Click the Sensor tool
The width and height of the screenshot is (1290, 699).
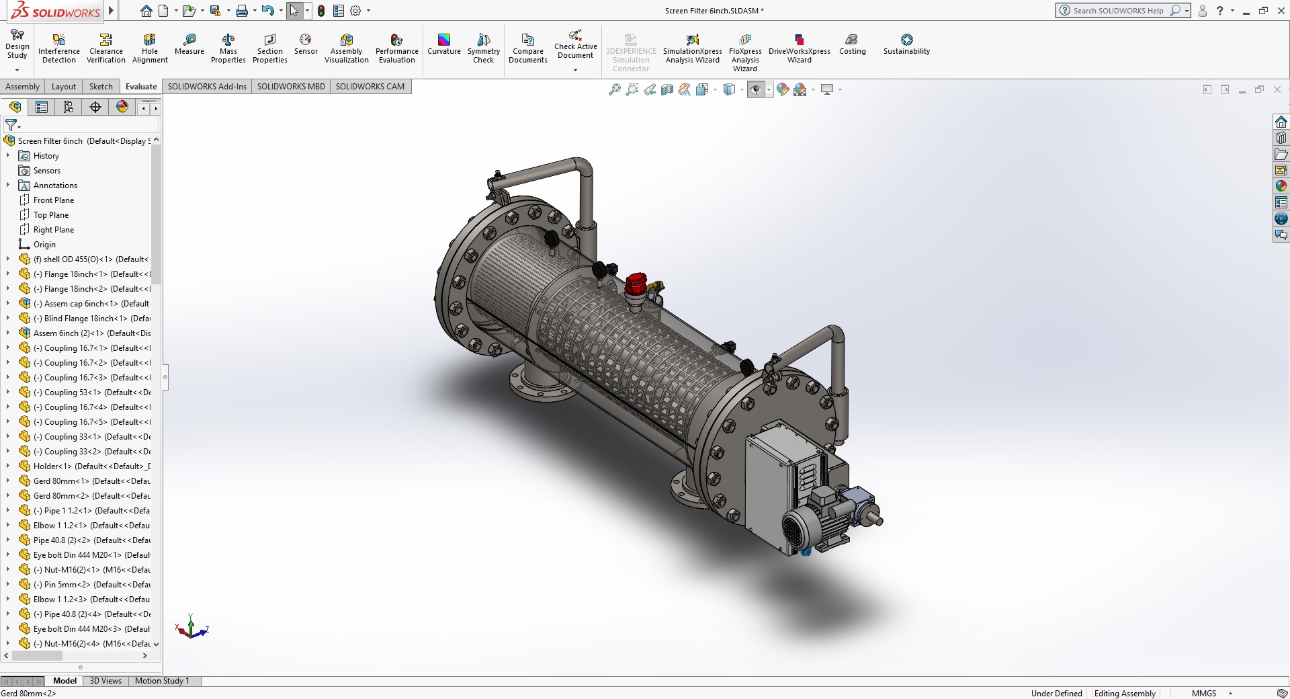tap(306, 45)
